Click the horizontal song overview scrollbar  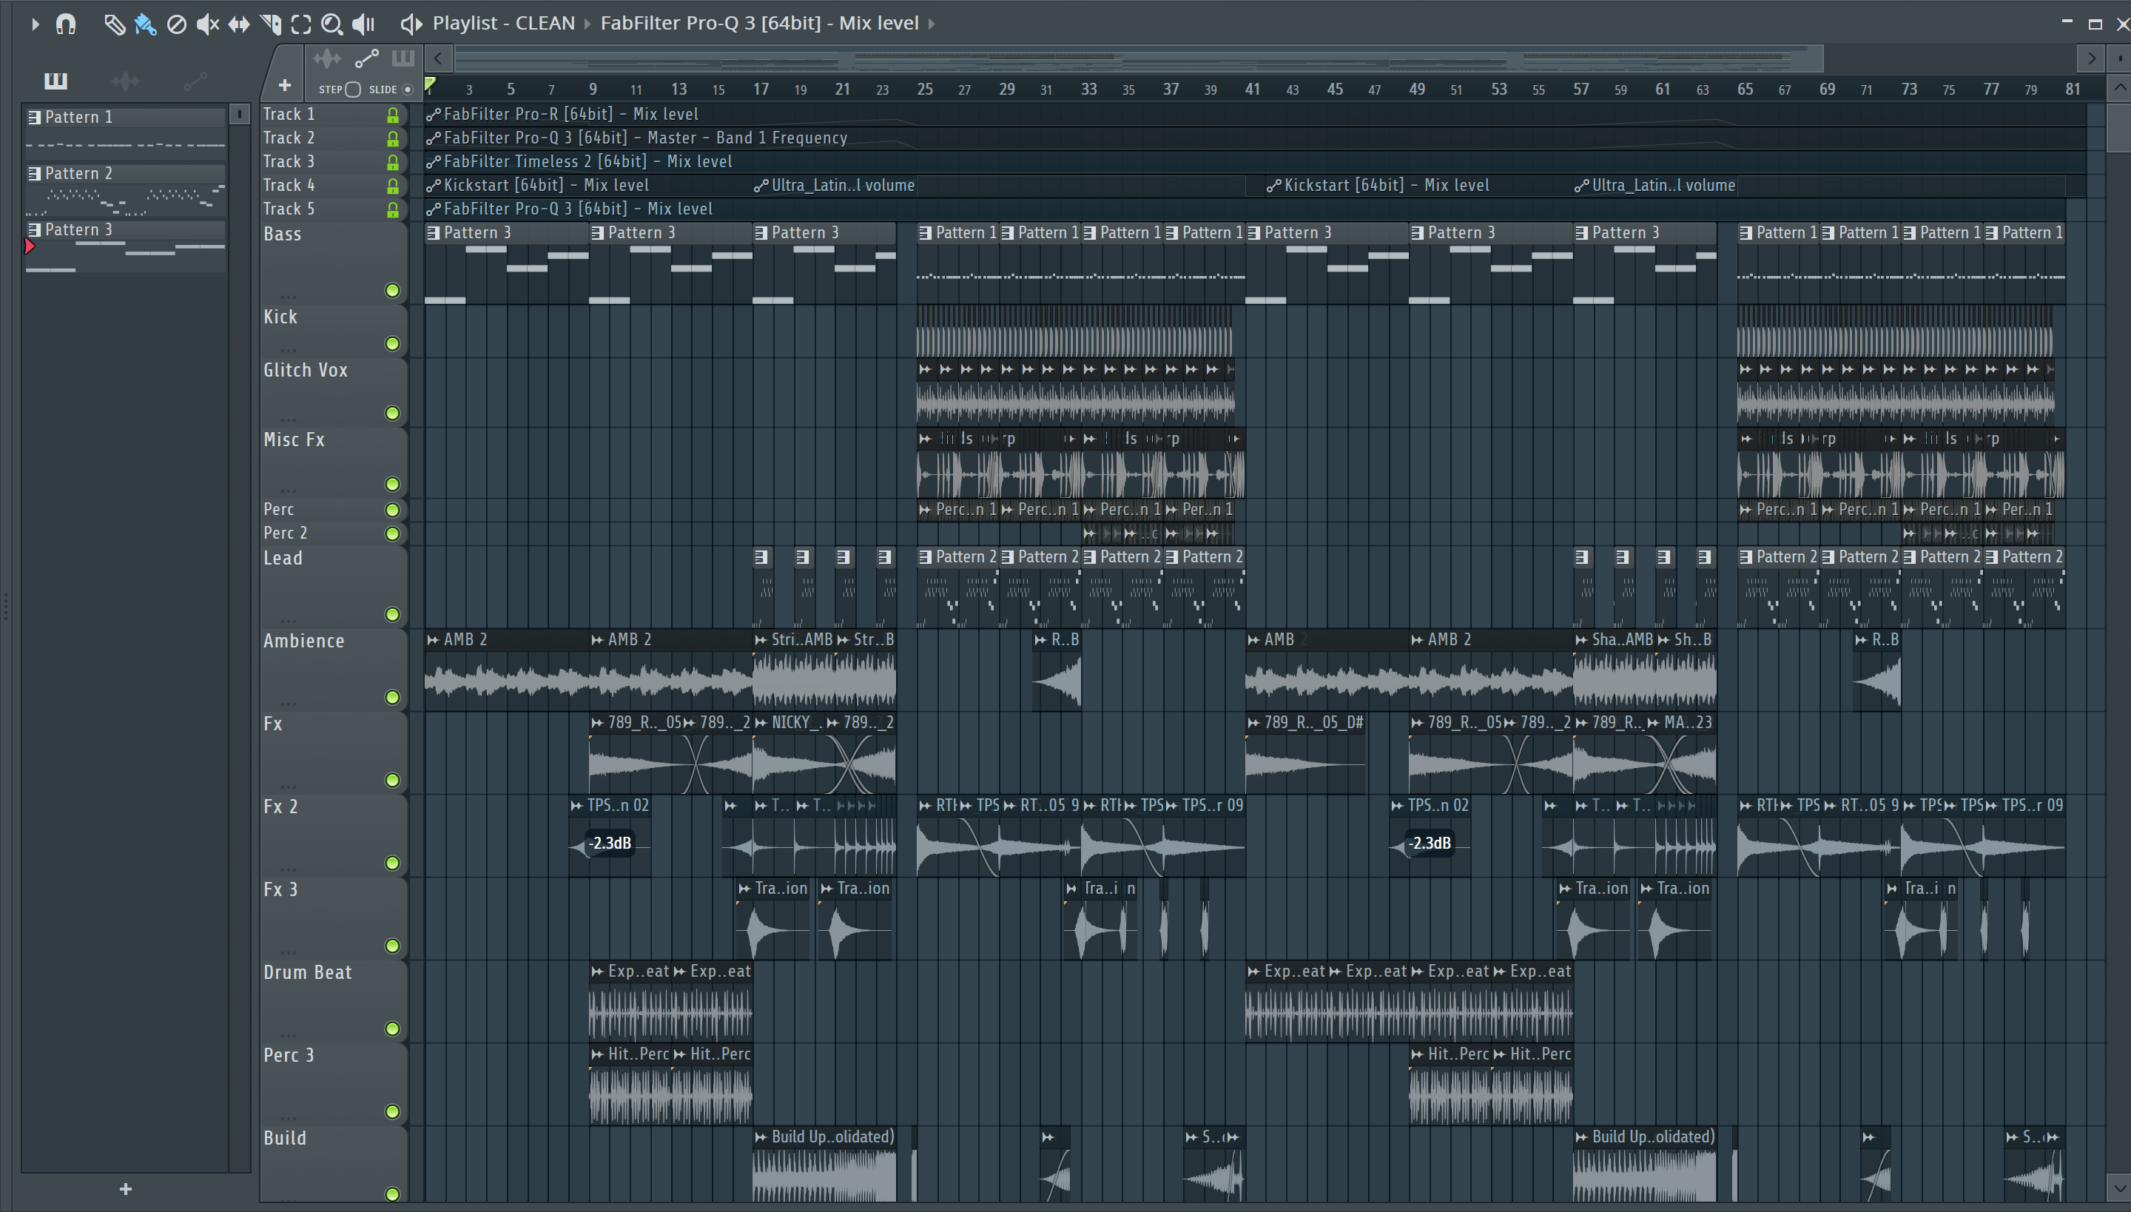coord(1139,58)
